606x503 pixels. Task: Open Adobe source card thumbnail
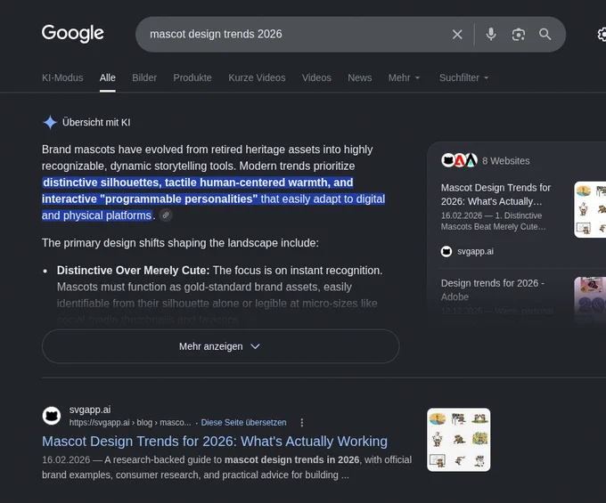[590, 299]
